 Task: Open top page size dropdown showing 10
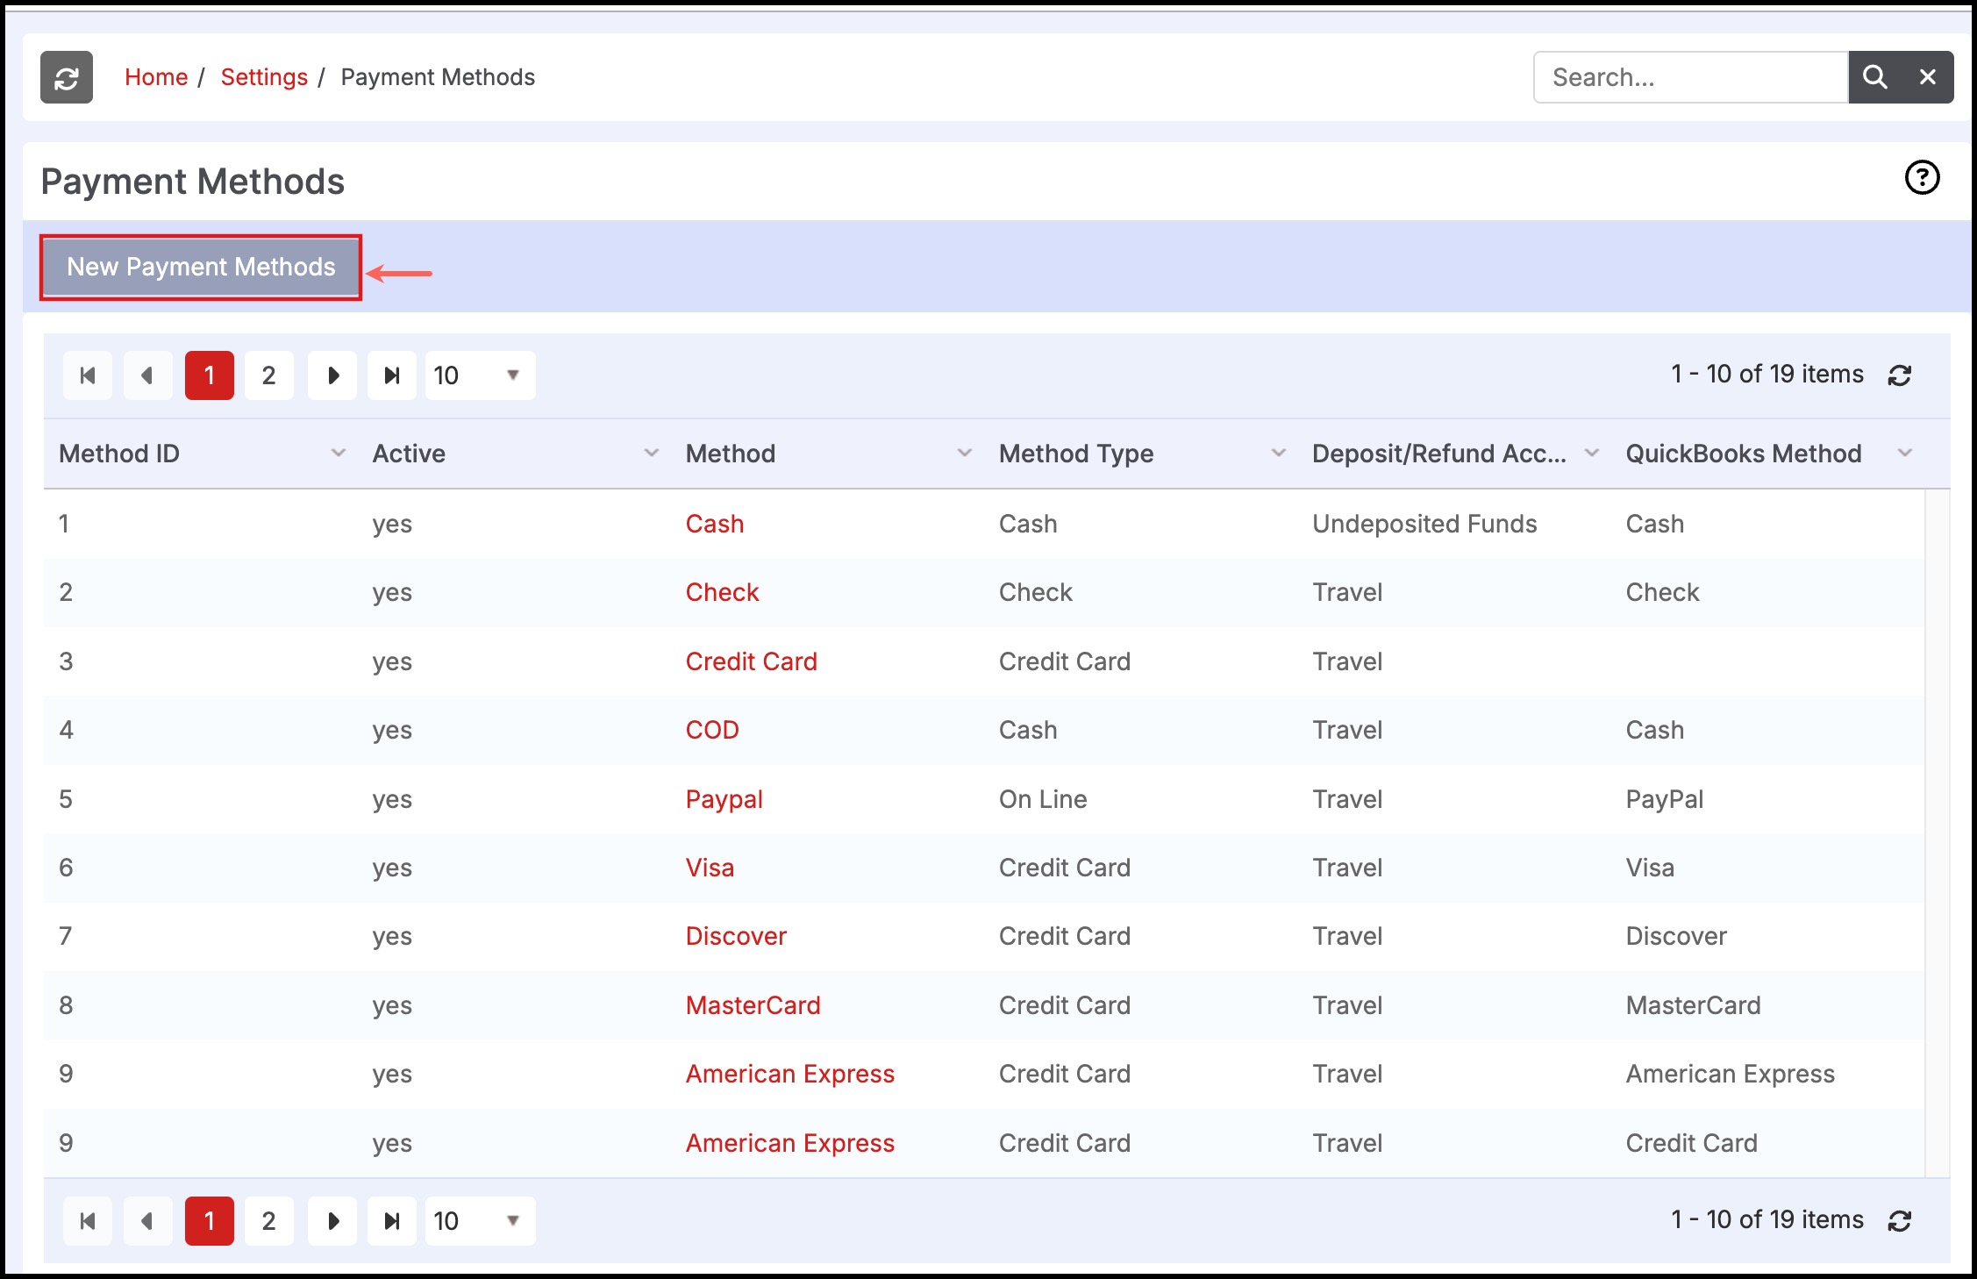point(480,375)
